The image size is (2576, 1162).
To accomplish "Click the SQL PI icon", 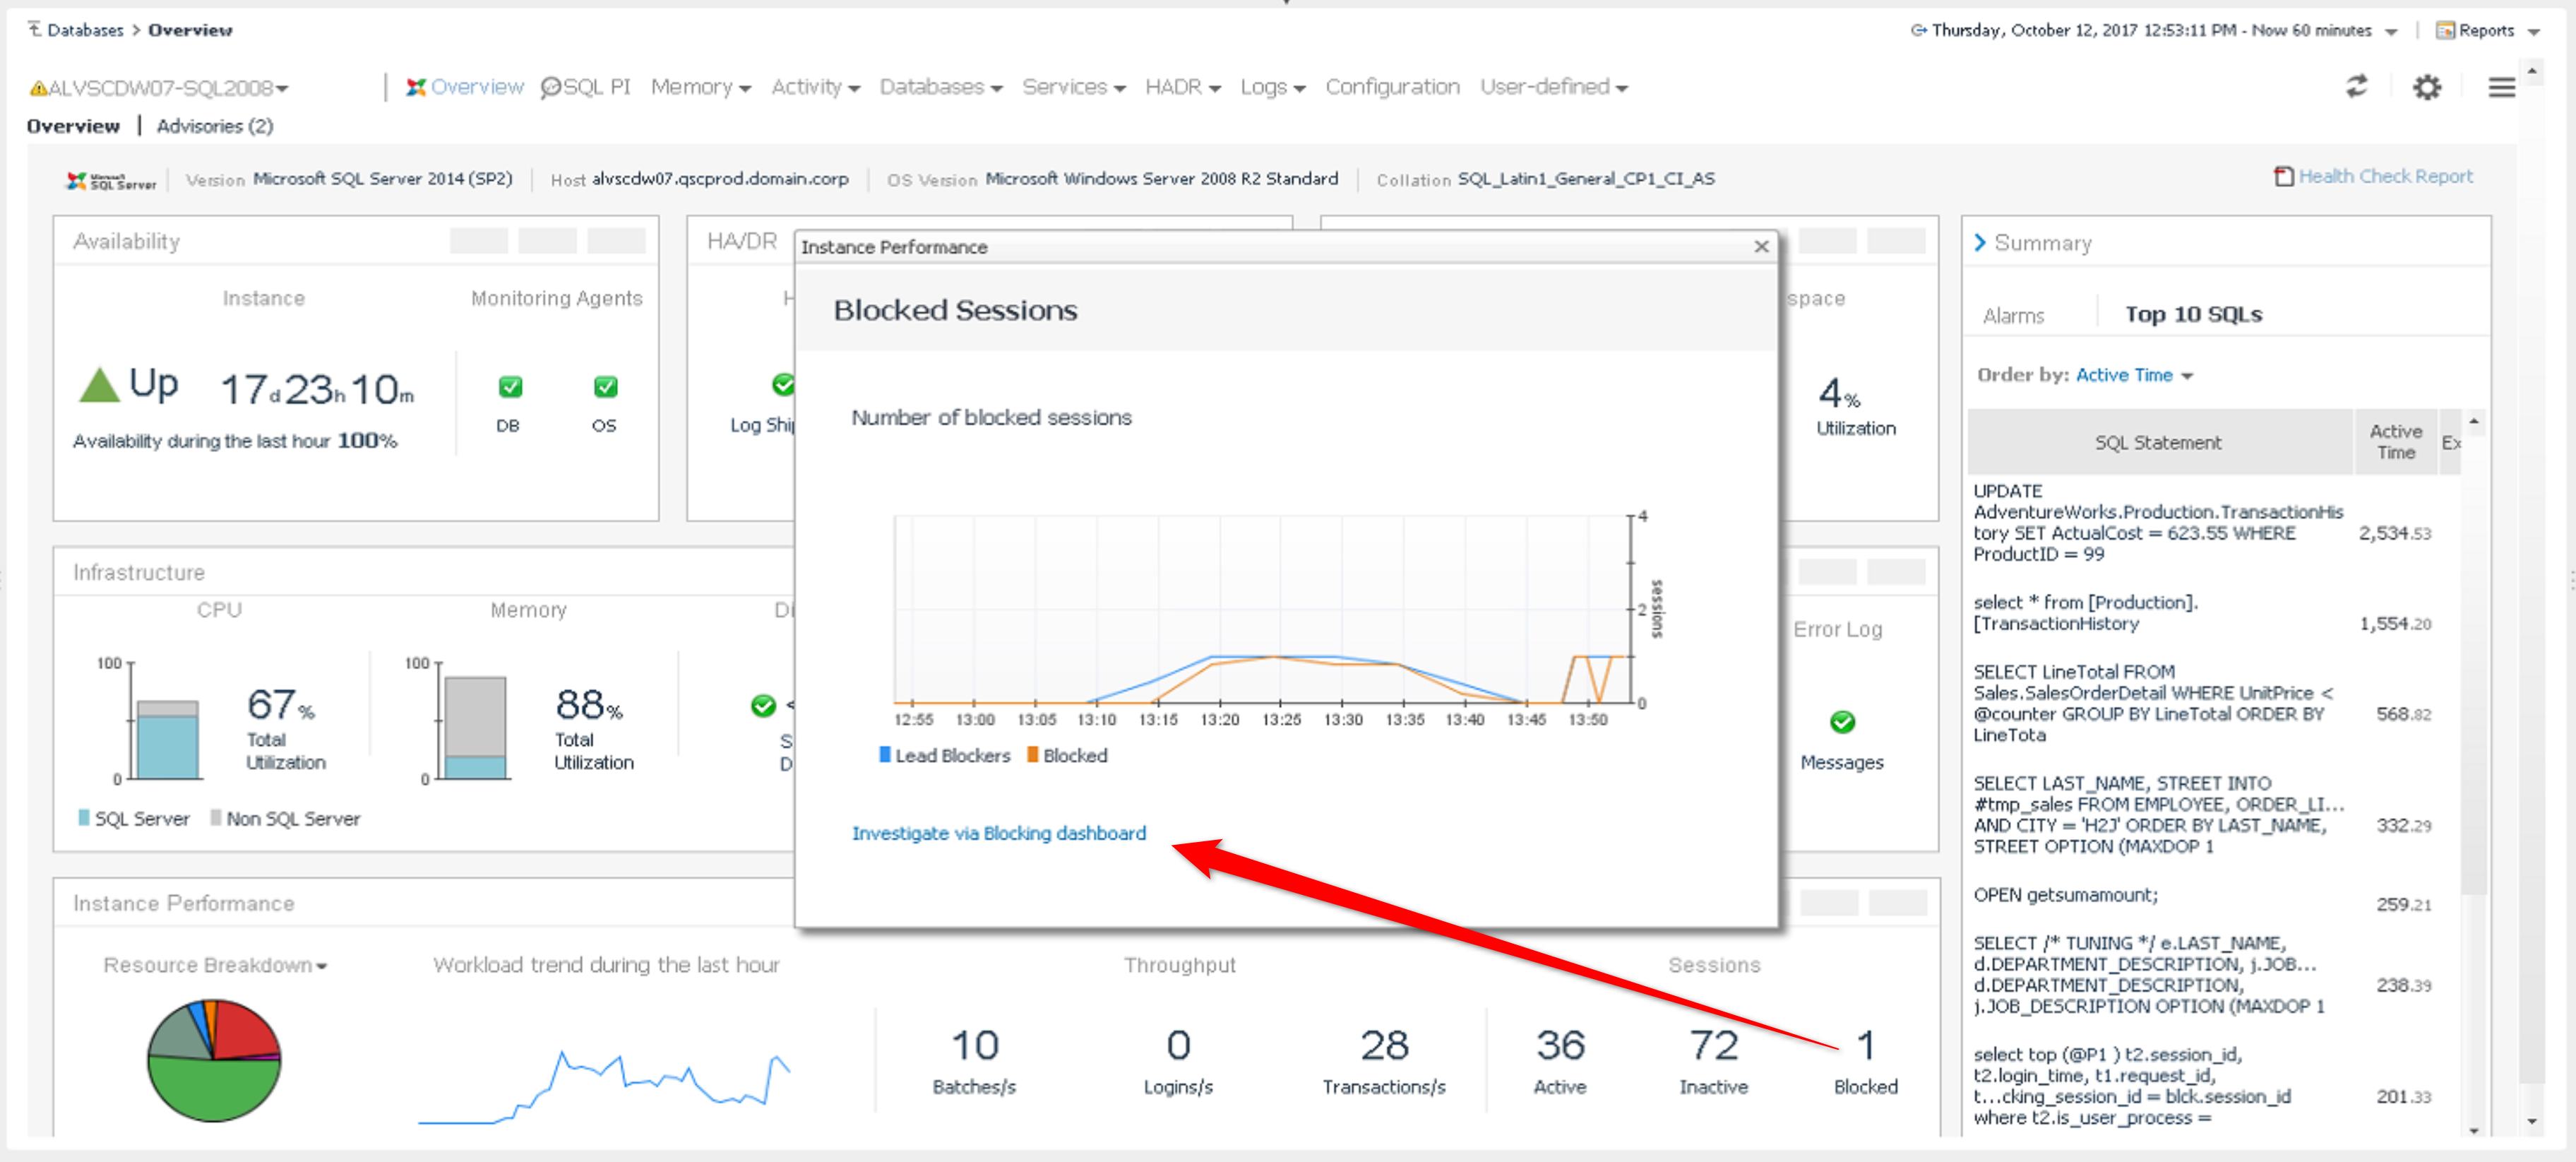I will pos(550,87).
